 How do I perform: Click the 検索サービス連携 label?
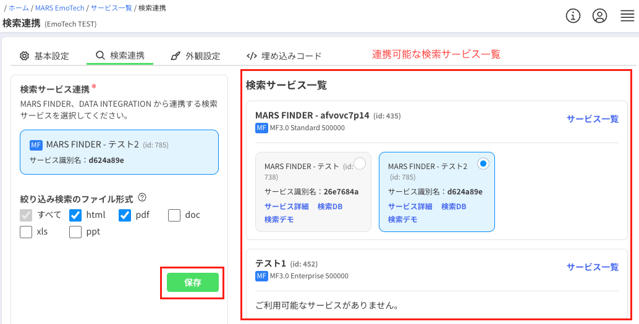(54, 89)
